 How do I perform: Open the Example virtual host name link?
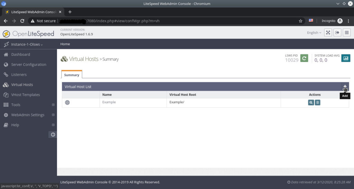click(109, 102)
